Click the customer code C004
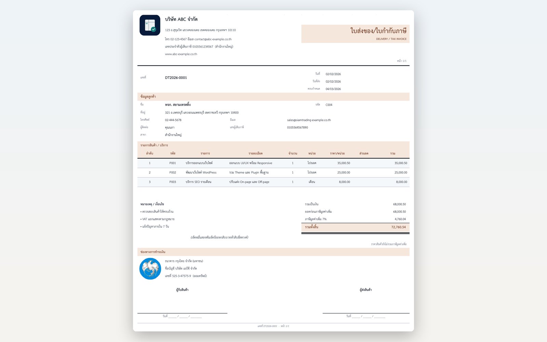This screenshot has height=342, width=547. (329, 105)
